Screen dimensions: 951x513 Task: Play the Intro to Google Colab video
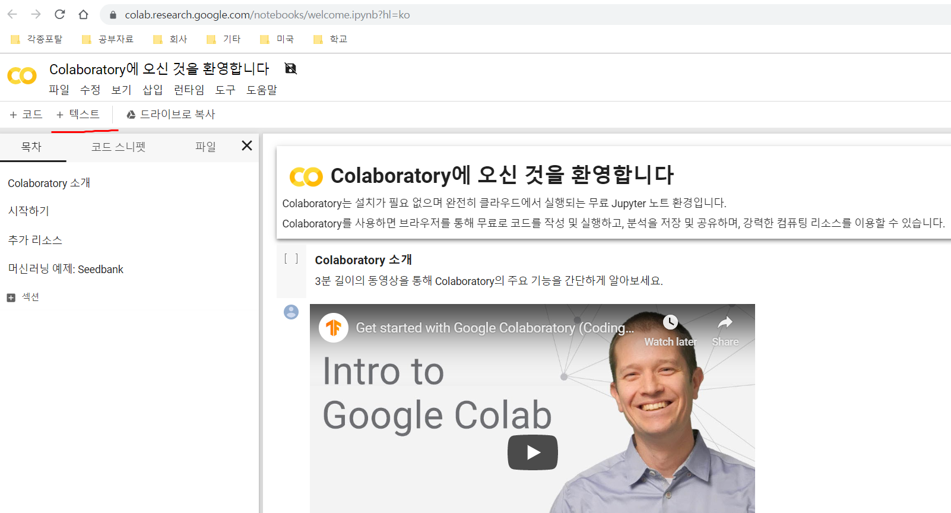(x=532, y=452)
